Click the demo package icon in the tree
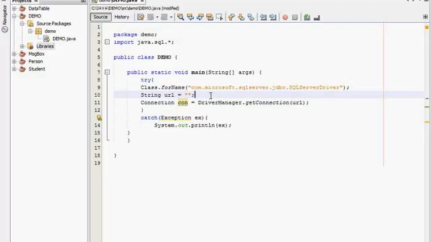The width and height of the screenshot is (431, 242). coord(38,32)
